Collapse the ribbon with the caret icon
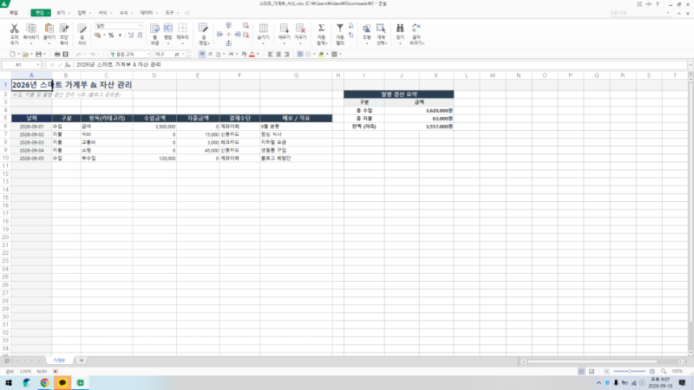 tap(679, 13)
